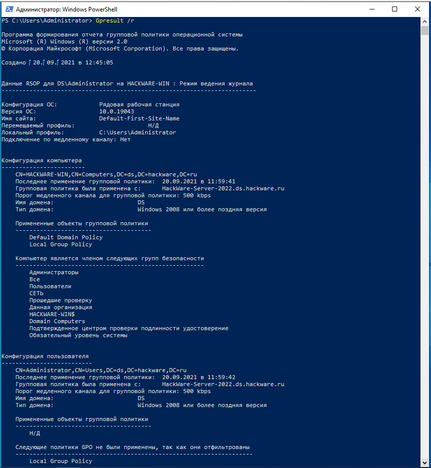Viewport: 431px width, 468px height.
Task: Click the Default-First-Site-Name value
Action: 139,118
